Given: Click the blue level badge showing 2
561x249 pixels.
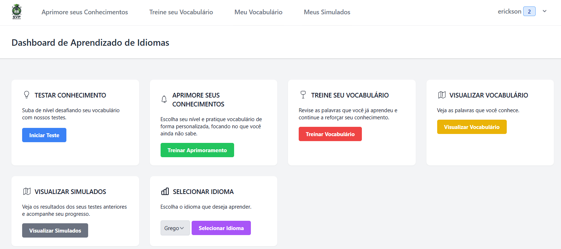Looking at the screenshot, I should pos(529,11).
